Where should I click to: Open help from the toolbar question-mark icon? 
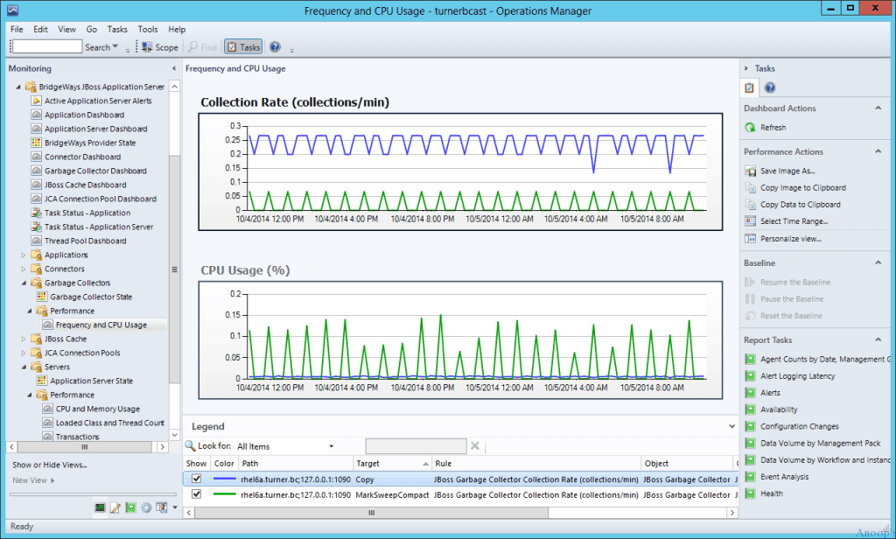(275, 47)
